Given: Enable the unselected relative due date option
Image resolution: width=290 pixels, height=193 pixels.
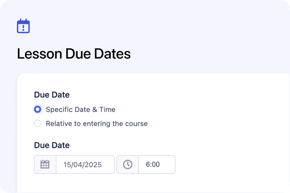Looking at the screenshot, I should [x=38, y=123].
